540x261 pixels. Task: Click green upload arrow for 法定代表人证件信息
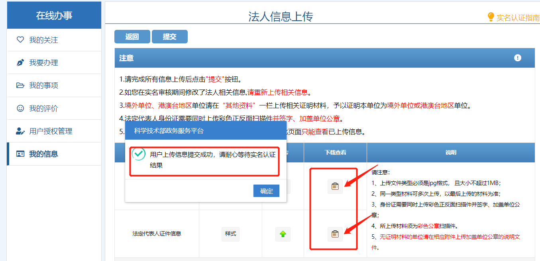click(283, 234)
